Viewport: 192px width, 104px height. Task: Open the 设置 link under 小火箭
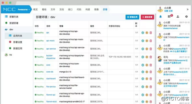166,11
